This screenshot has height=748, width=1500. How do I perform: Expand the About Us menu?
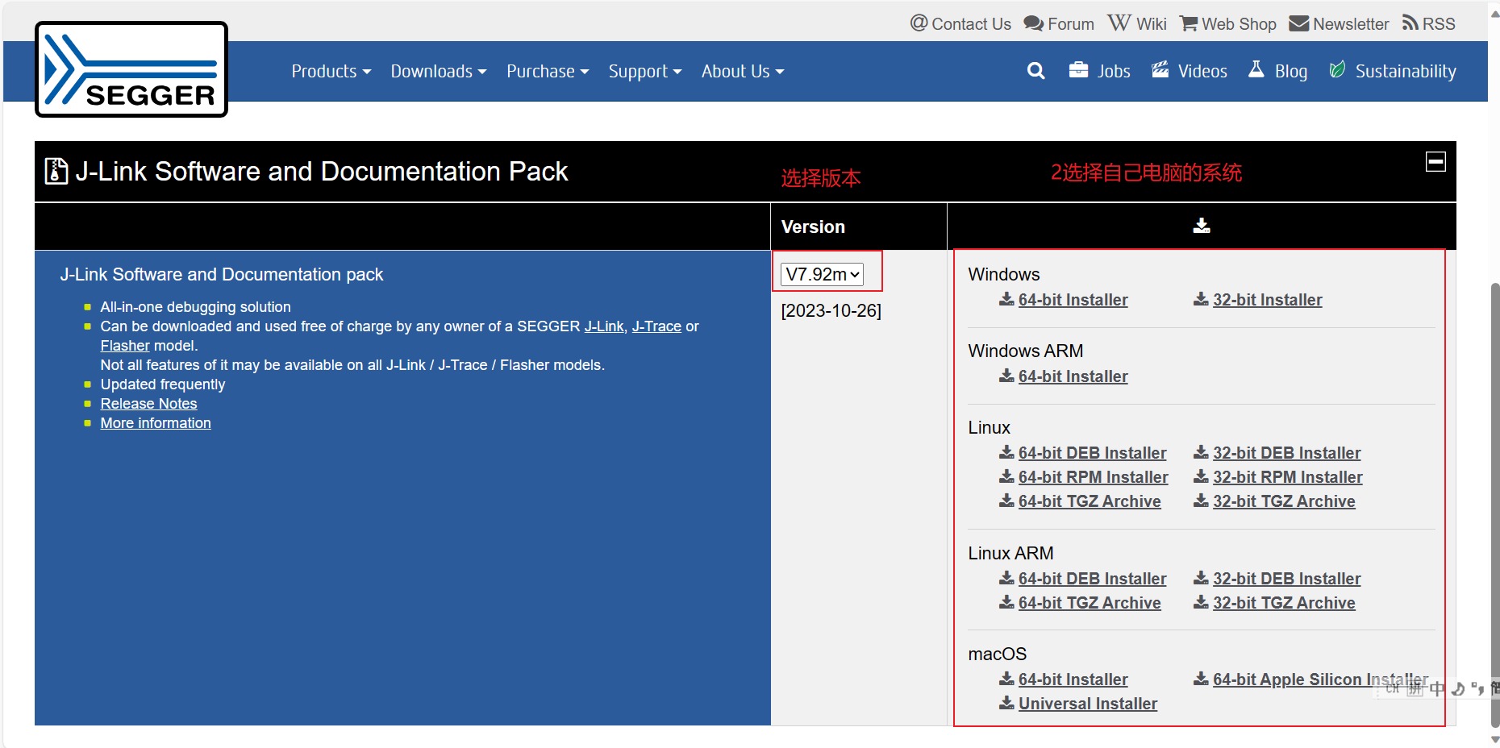pos(743,71)
